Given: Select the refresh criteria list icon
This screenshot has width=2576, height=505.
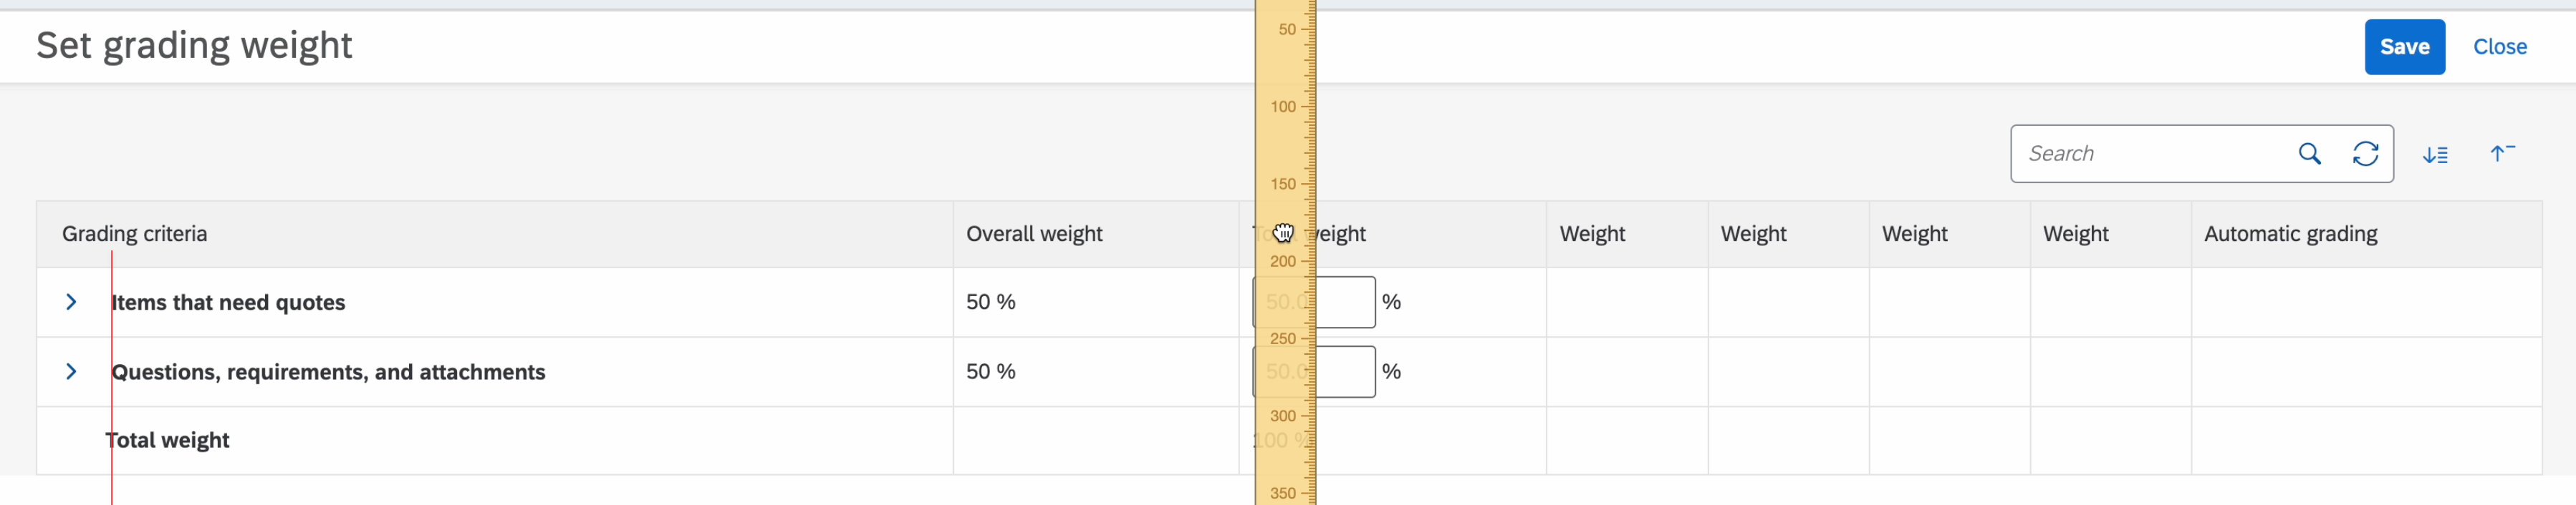Looking at the screenshot, I should point(2367,152).
